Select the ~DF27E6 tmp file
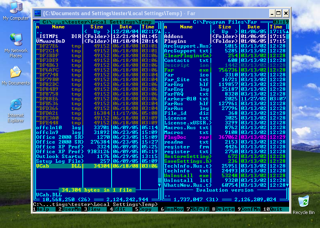320x228 pixels. (x=97, y=46)
